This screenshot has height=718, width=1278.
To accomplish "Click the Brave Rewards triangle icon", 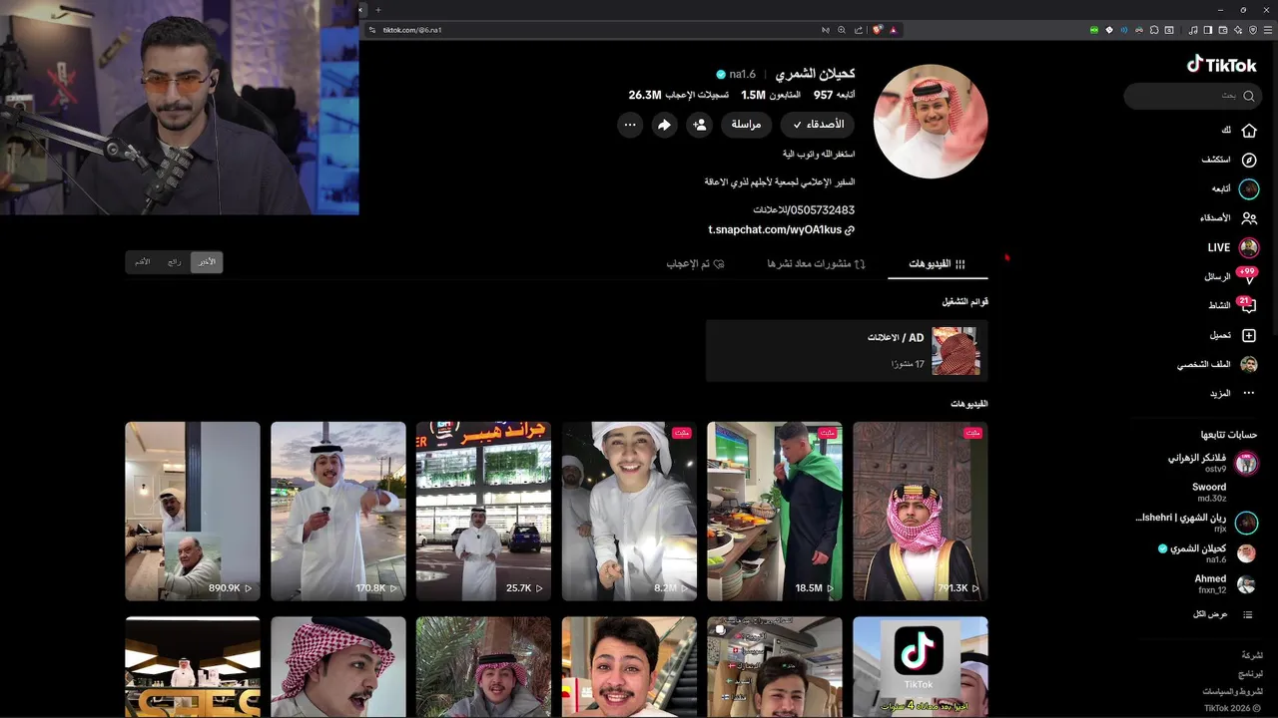I will point(894,30).
